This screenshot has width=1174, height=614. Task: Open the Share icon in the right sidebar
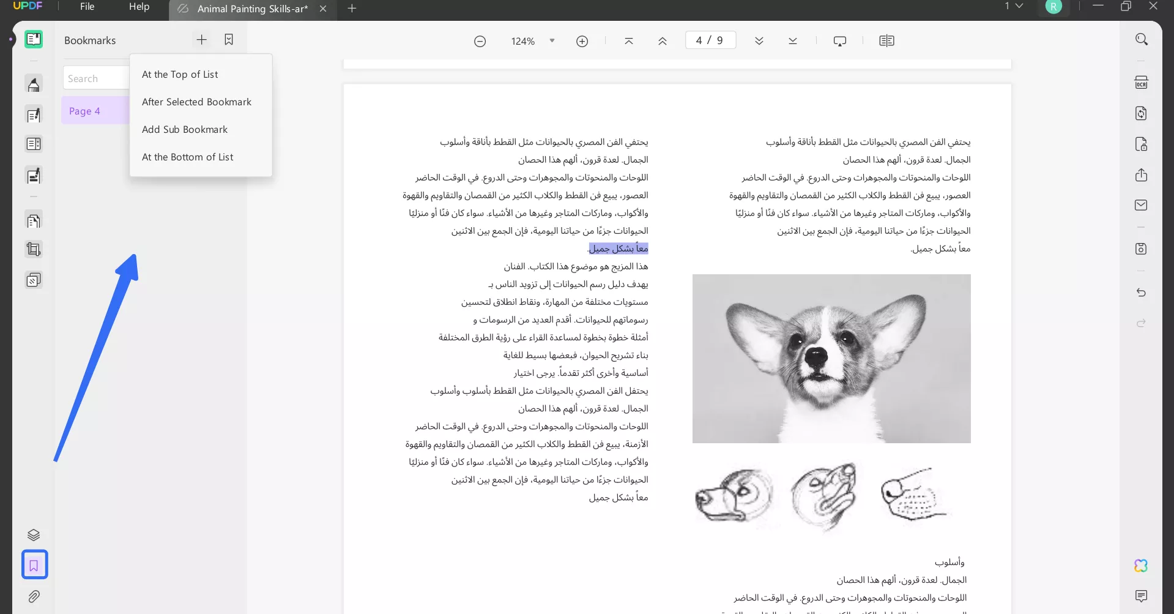point(1142,175)
